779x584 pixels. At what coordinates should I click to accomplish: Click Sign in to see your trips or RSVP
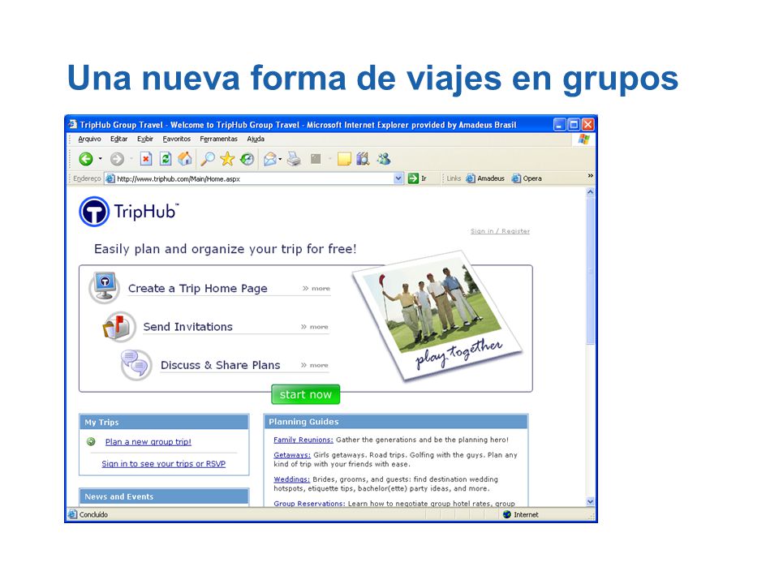tap(163, 464)
